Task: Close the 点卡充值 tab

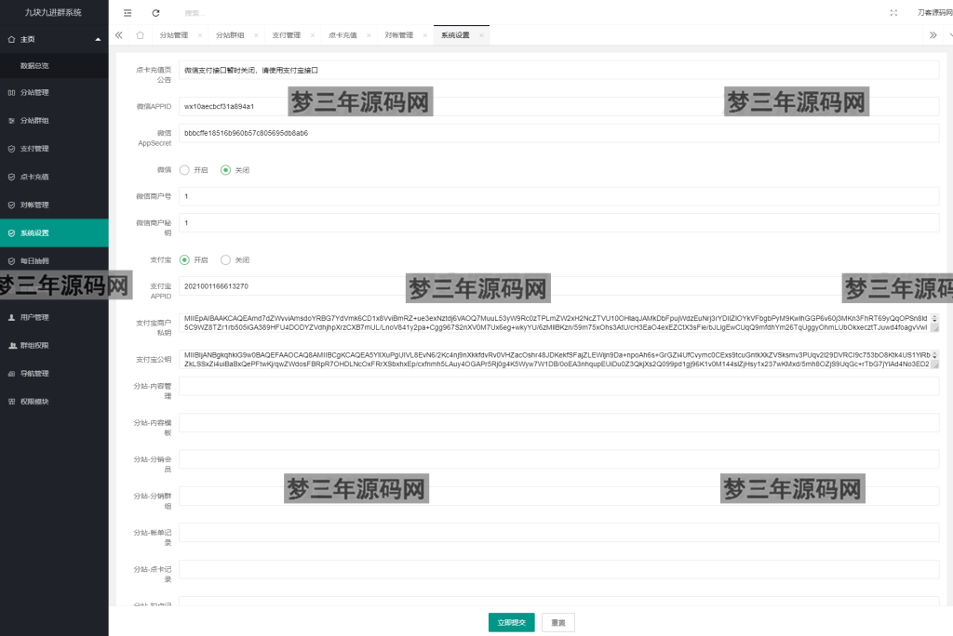Action: point(369,35)
